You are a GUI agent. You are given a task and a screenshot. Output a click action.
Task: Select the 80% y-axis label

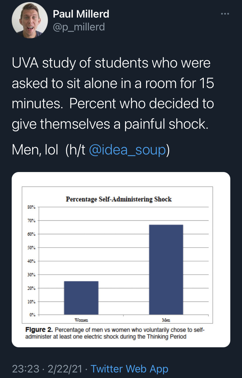point(32,207)
